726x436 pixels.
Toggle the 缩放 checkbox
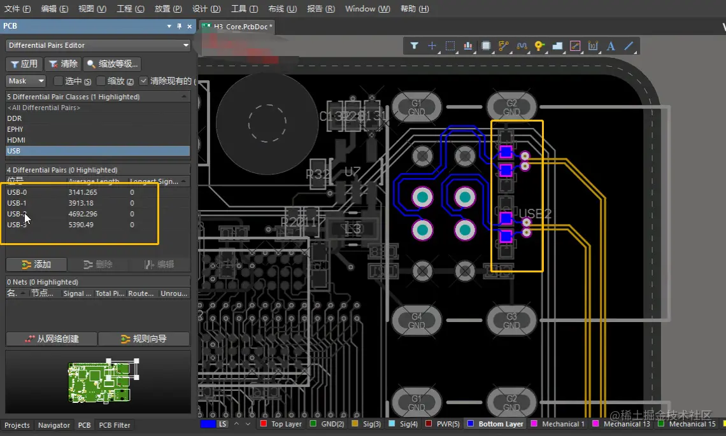[101, 81]
